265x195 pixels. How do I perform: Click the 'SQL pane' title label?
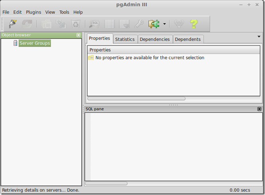click(x=95, y=109)
